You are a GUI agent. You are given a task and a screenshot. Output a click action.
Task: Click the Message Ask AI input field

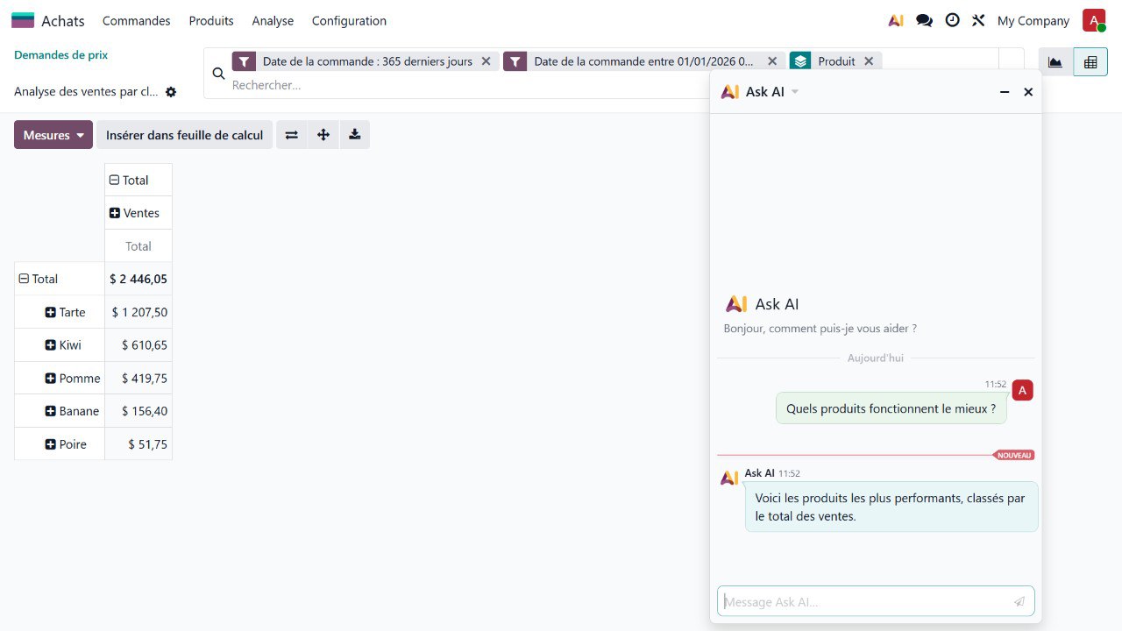pos(863,601)
